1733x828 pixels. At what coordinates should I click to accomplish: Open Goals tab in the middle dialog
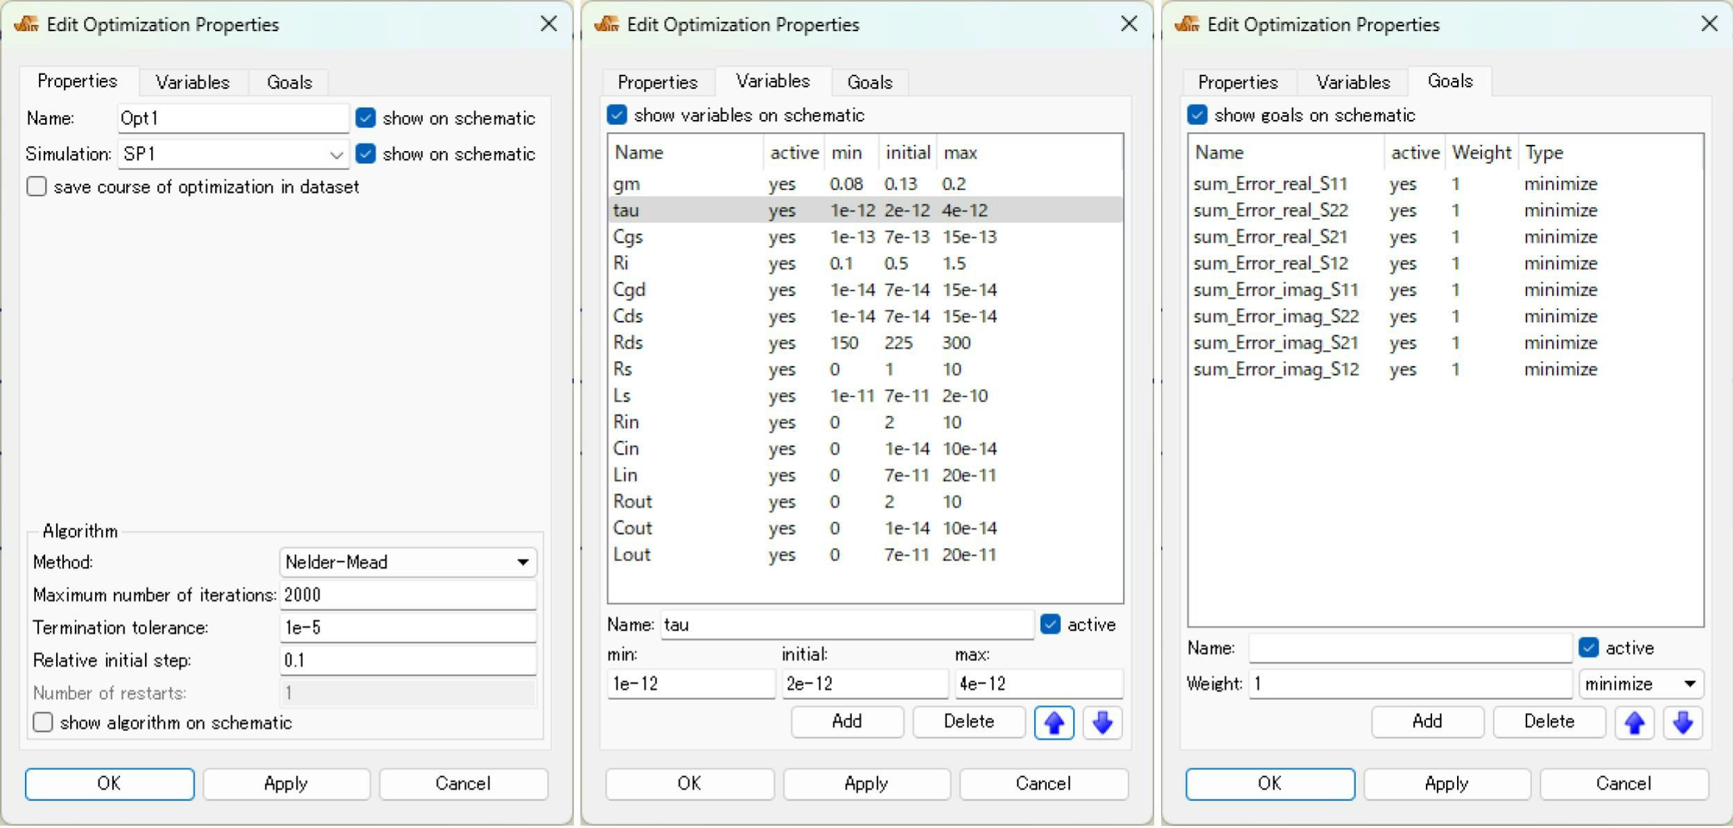869,82
